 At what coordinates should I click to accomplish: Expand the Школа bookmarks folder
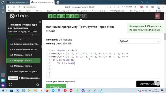(x=30, y=11)
